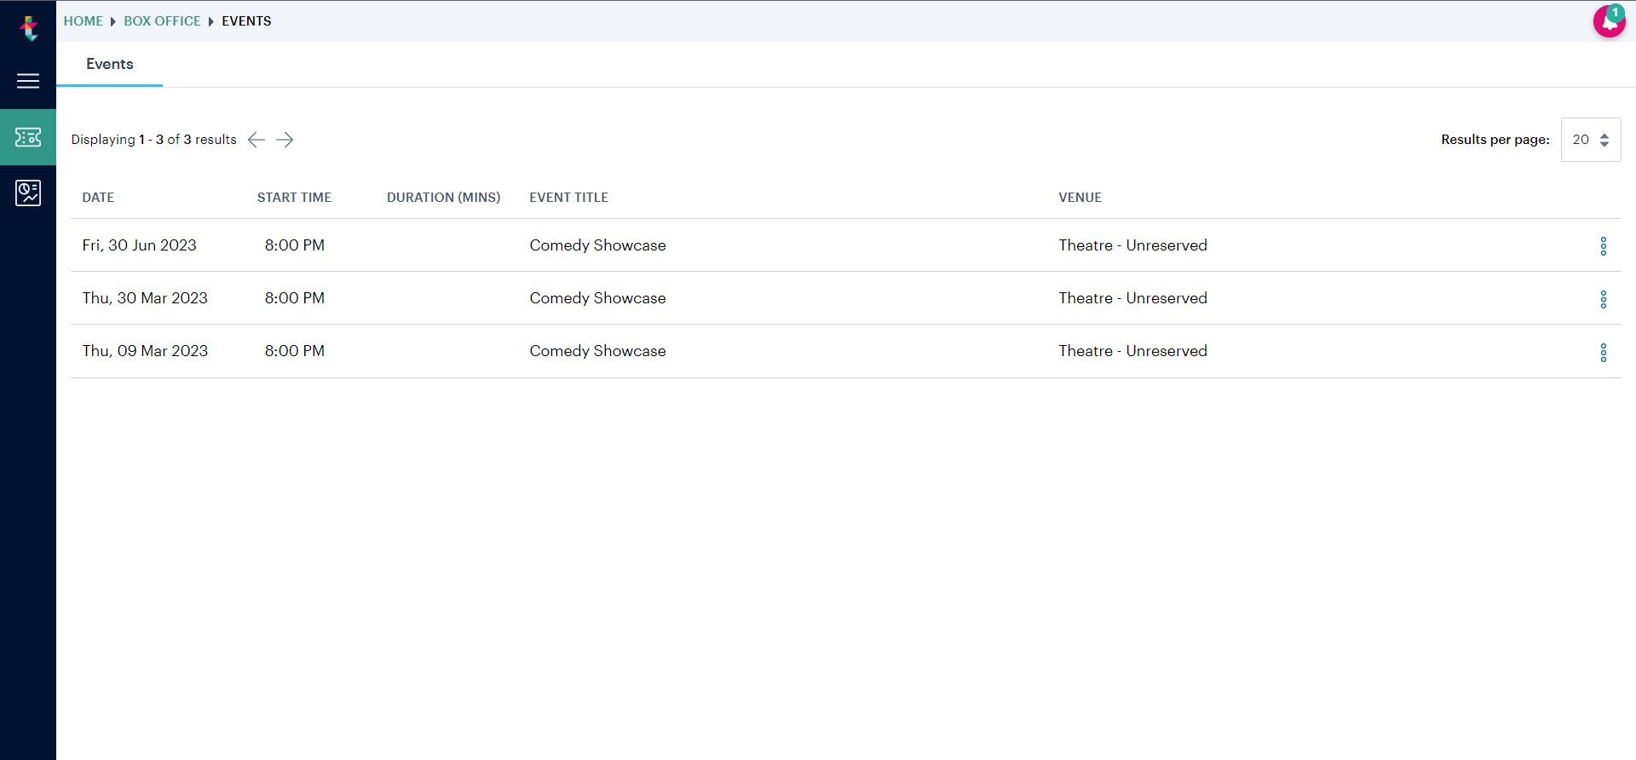Go to next results page arrow
This screenshot has height=760, width=1636.
[285, 140]
